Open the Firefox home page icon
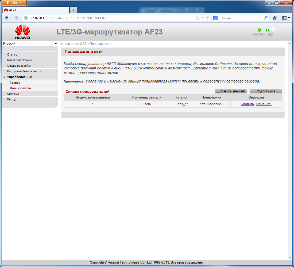This screenshot has width=294, height=267. 275,18
